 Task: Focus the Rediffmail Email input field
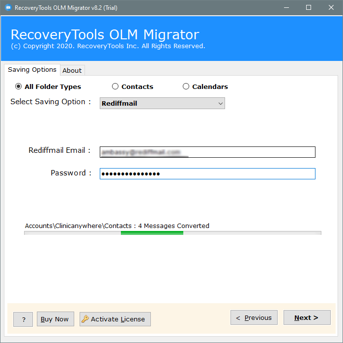(x=207, y=152)
